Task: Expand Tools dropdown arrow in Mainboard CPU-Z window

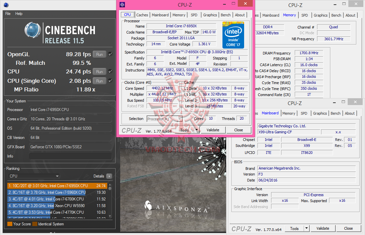Action: point(307,228)
